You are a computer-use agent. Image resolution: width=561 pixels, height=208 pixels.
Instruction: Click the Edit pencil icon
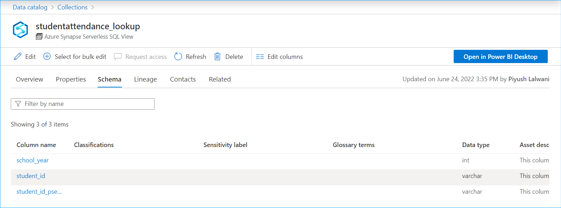17,56
